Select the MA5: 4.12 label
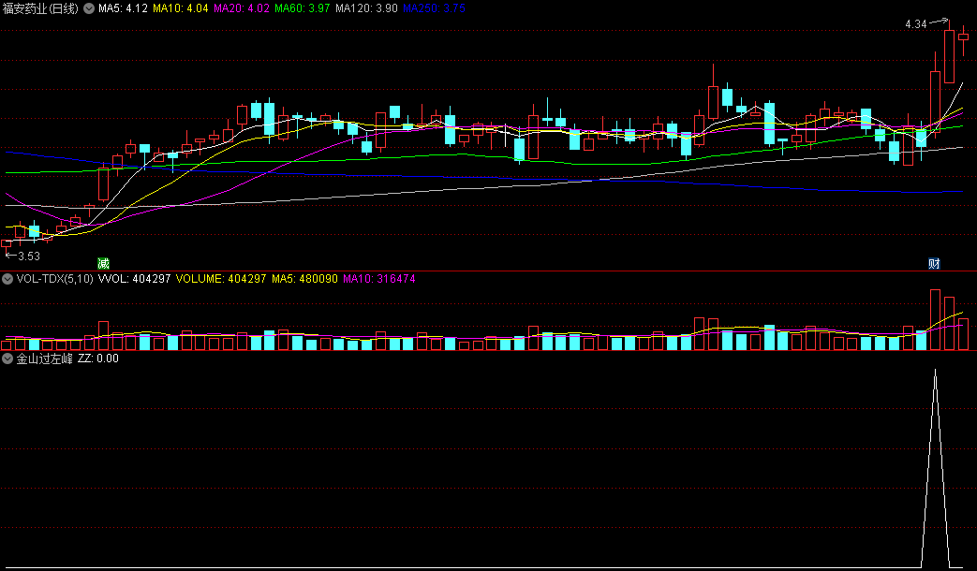 click(x=124, y=8)
